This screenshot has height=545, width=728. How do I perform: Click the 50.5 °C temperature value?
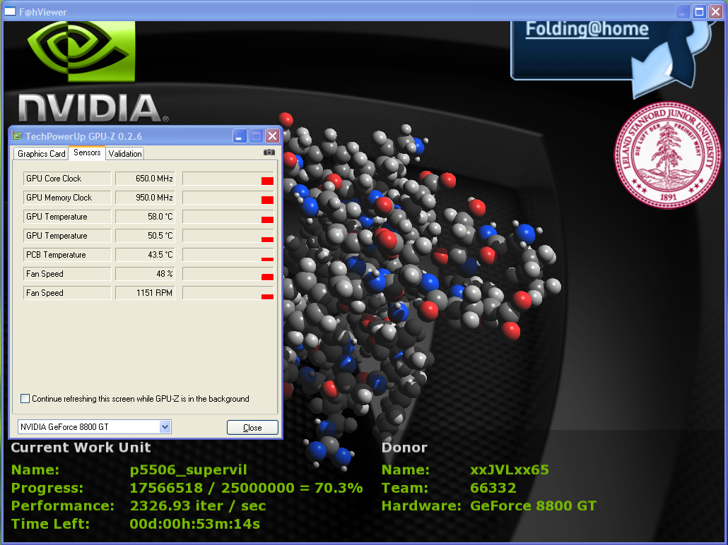click(x=145, y=236)
